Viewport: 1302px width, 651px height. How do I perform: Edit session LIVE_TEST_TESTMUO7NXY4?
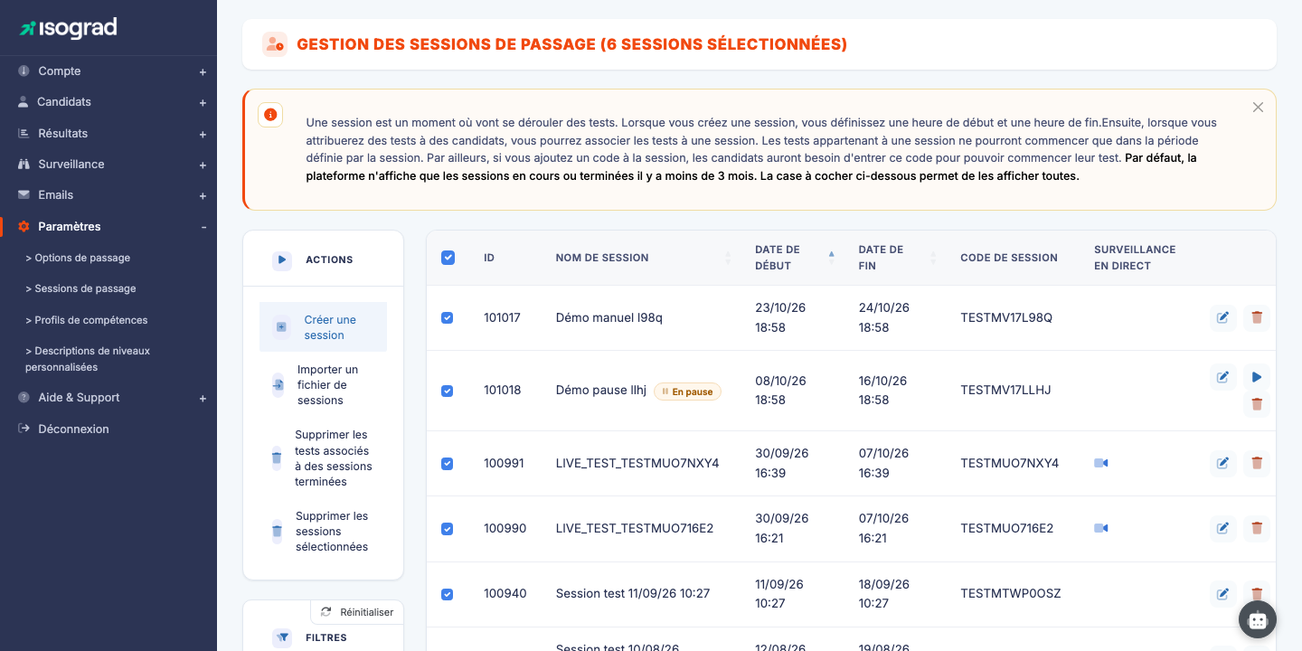(1223, 463)
